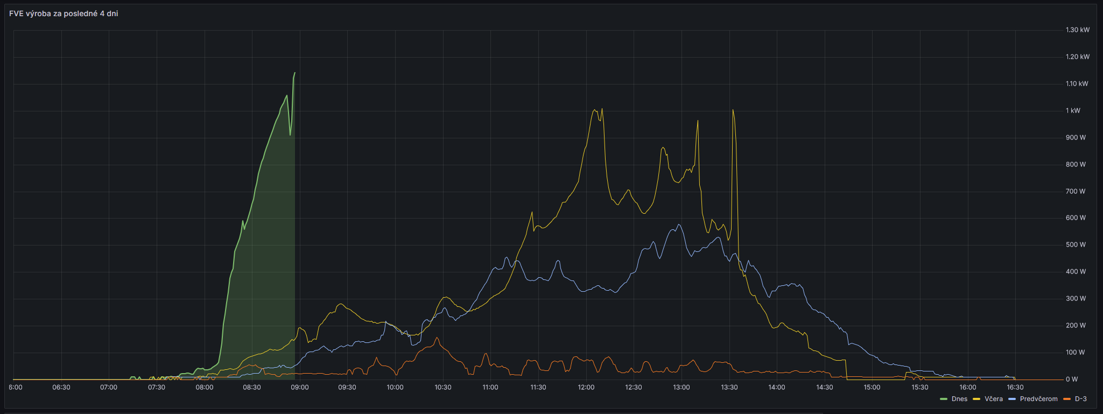
Task: Open the 'FVE výroba za posledné 4 dni' panel title
Action: 64,13
